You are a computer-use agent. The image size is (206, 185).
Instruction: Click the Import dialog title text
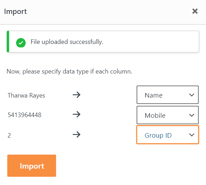(15, 11)
